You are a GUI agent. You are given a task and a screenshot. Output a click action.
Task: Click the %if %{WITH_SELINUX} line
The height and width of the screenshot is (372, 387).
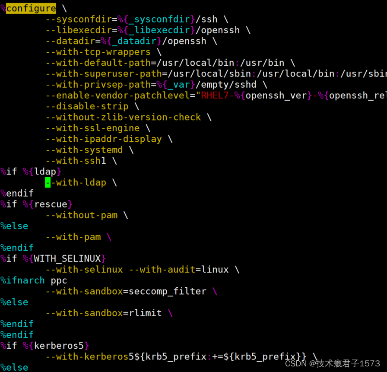click(x=53, y=258)
